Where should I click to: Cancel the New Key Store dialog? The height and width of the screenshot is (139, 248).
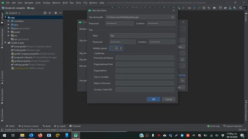[169, 99]
